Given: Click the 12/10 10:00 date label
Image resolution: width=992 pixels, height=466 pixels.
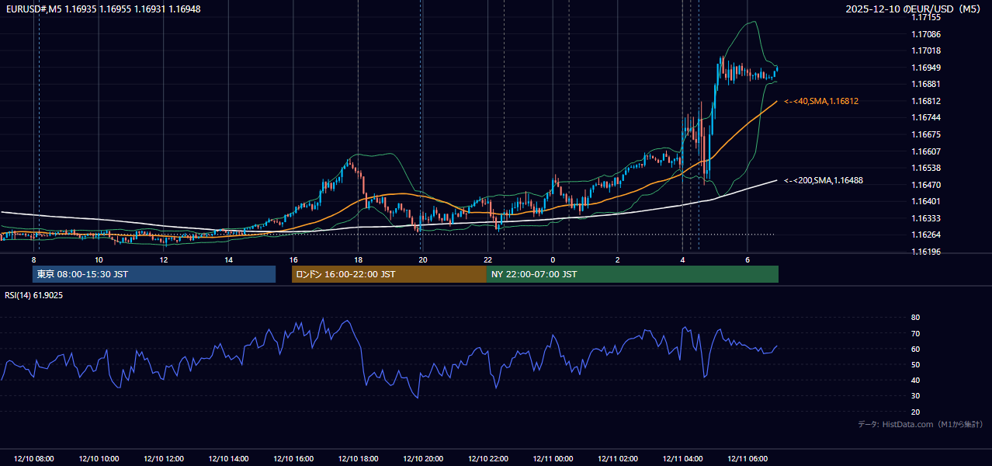Looking at the screenshot, I should 99,459.
